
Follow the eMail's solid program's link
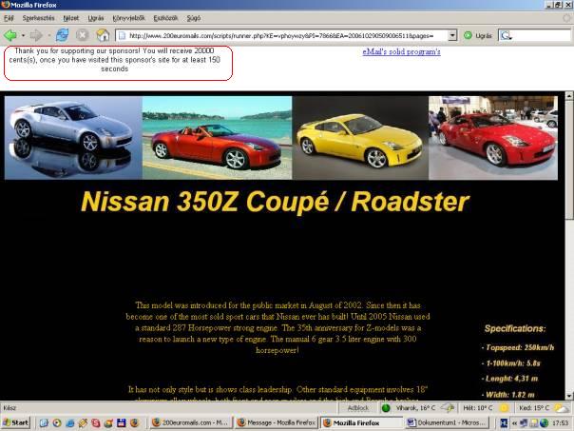[x=401, y=51]
